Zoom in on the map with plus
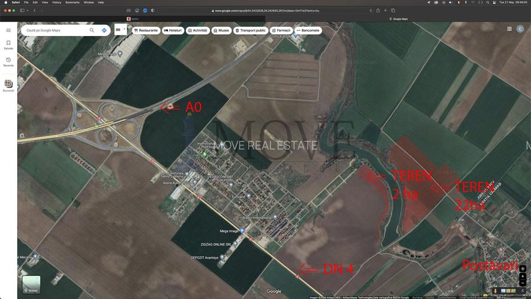 coord(523,277)
